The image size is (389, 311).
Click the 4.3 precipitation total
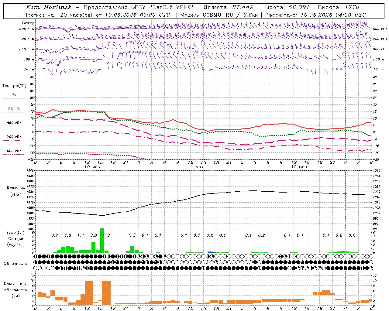click(67, 235)
